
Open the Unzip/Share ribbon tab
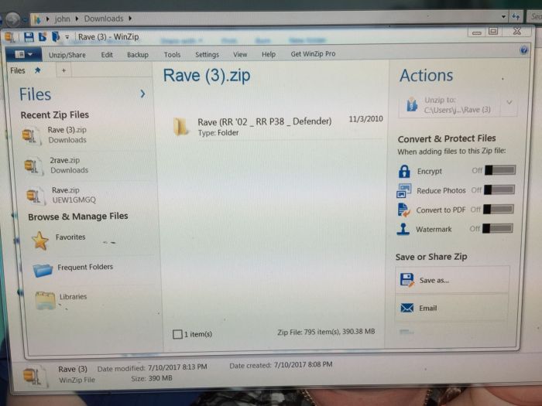point(67,55)
